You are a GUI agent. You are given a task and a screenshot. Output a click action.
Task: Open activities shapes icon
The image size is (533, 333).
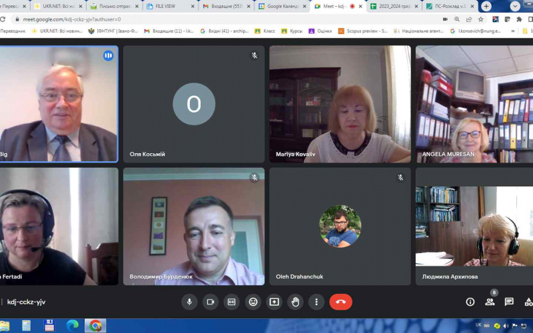click(528, 302)
